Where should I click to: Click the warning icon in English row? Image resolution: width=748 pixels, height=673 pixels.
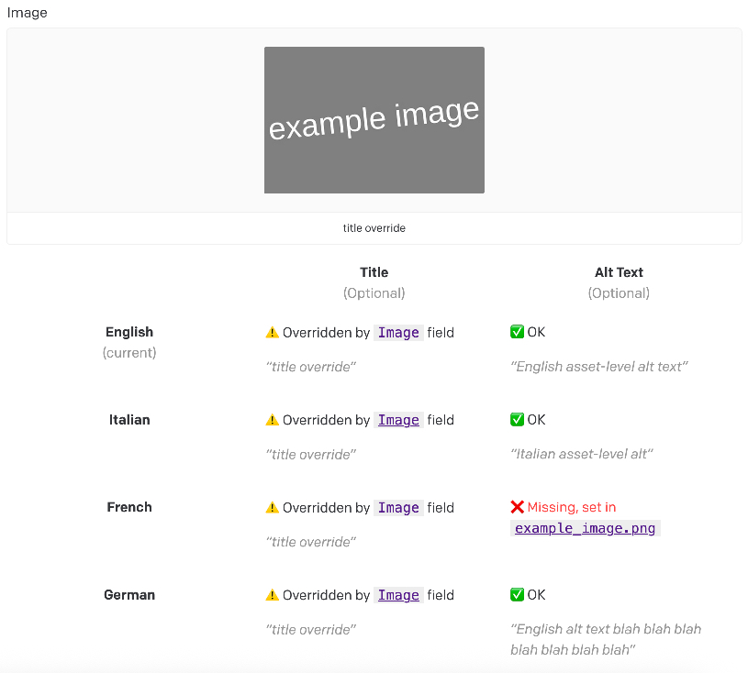(x=272, y=333)
